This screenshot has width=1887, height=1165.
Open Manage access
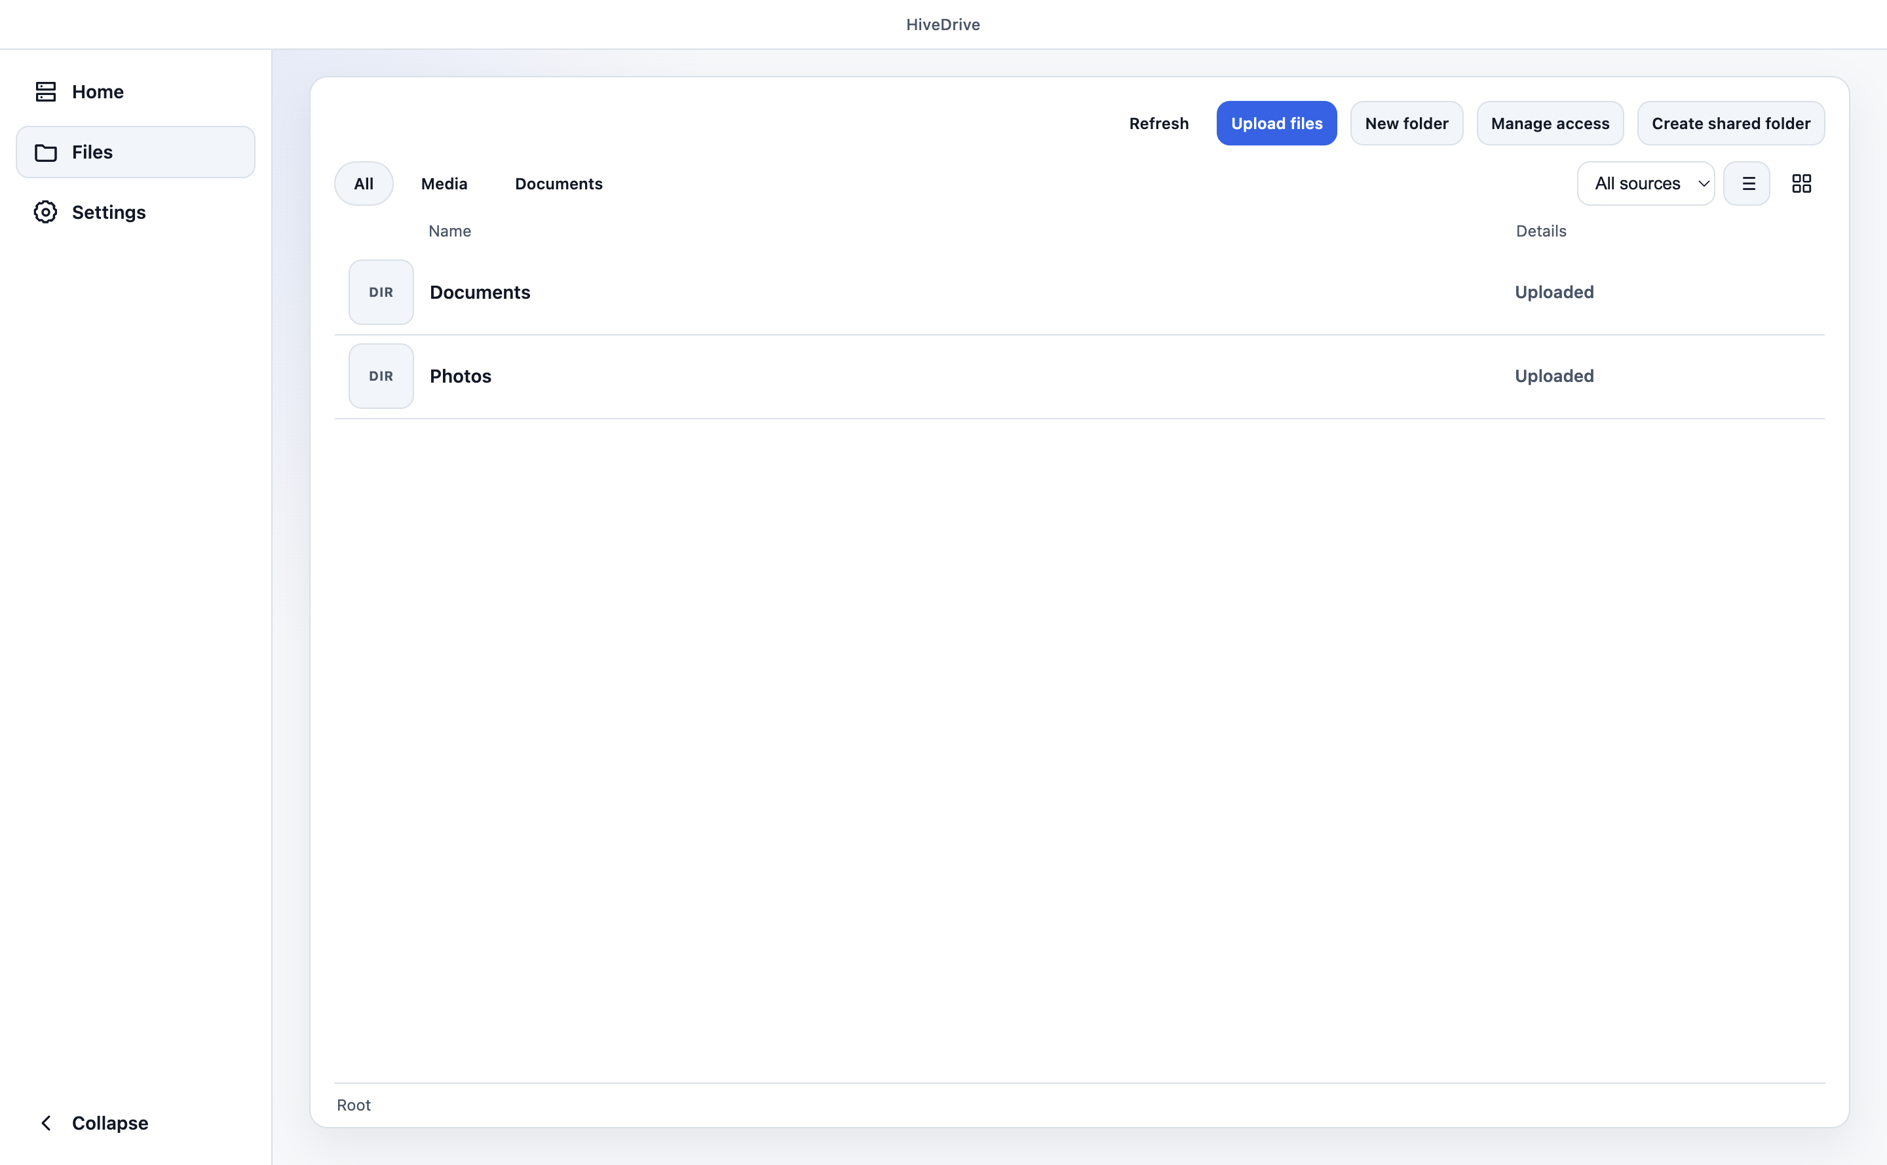pos(1550,123)
